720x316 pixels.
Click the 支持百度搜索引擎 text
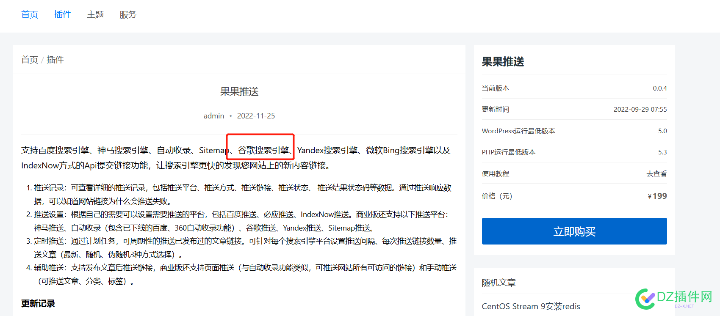click(x=55, y=151)
